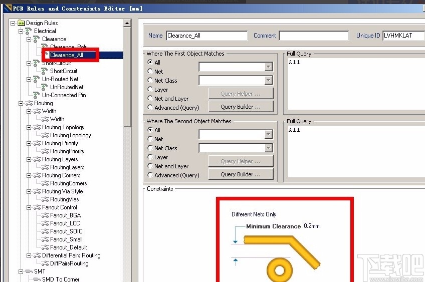Image resolution: width=425 pixels, height=282 pixels.
Task: Click the Comment input field
Action: pyautogui.click(x=314, y=36)
